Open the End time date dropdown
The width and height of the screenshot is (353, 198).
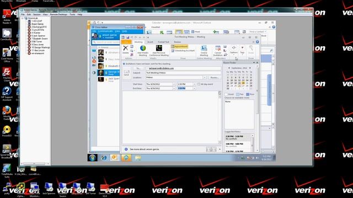click(174, 89)
